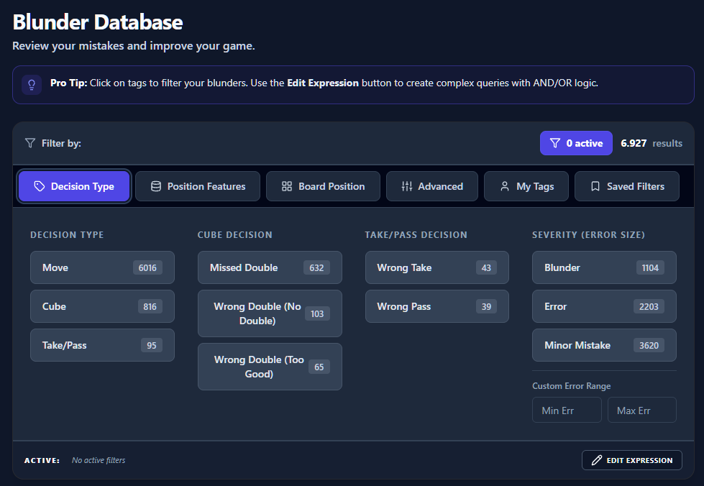
Task: Select the Decision Type tab
Action: (74, 186)
